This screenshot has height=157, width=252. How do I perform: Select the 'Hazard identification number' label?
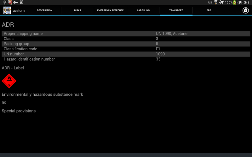pyautogui.click(x=29, y=59)
